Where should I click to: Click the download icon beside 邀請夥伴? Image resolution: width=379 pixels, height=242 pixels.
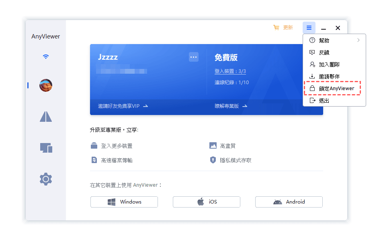pyautogui.click(x=312, y=77)
